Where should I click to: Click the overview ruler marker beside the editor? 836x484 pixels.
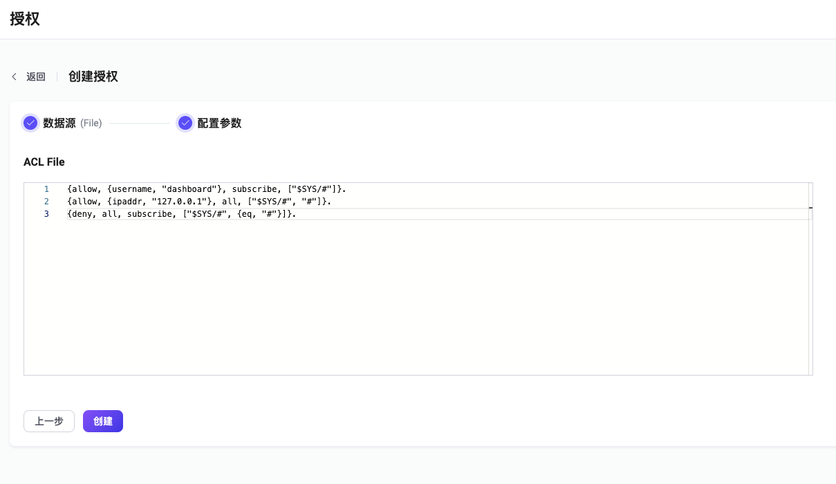pos(810,207)
